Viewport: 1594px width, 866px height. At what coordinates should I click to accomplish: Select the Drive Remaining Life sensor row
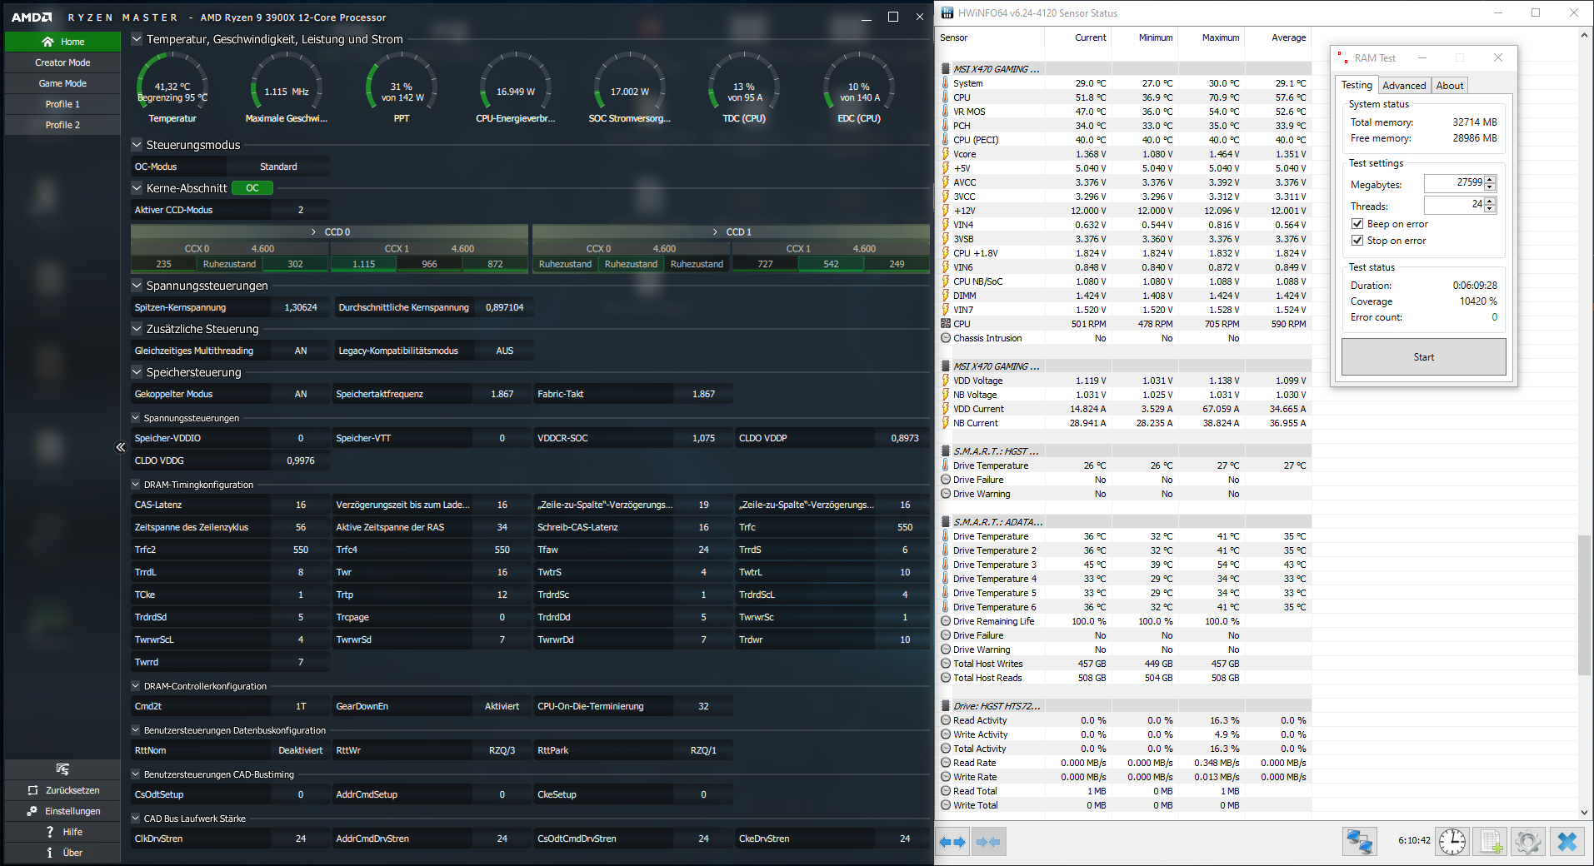tap(1124, 621)
